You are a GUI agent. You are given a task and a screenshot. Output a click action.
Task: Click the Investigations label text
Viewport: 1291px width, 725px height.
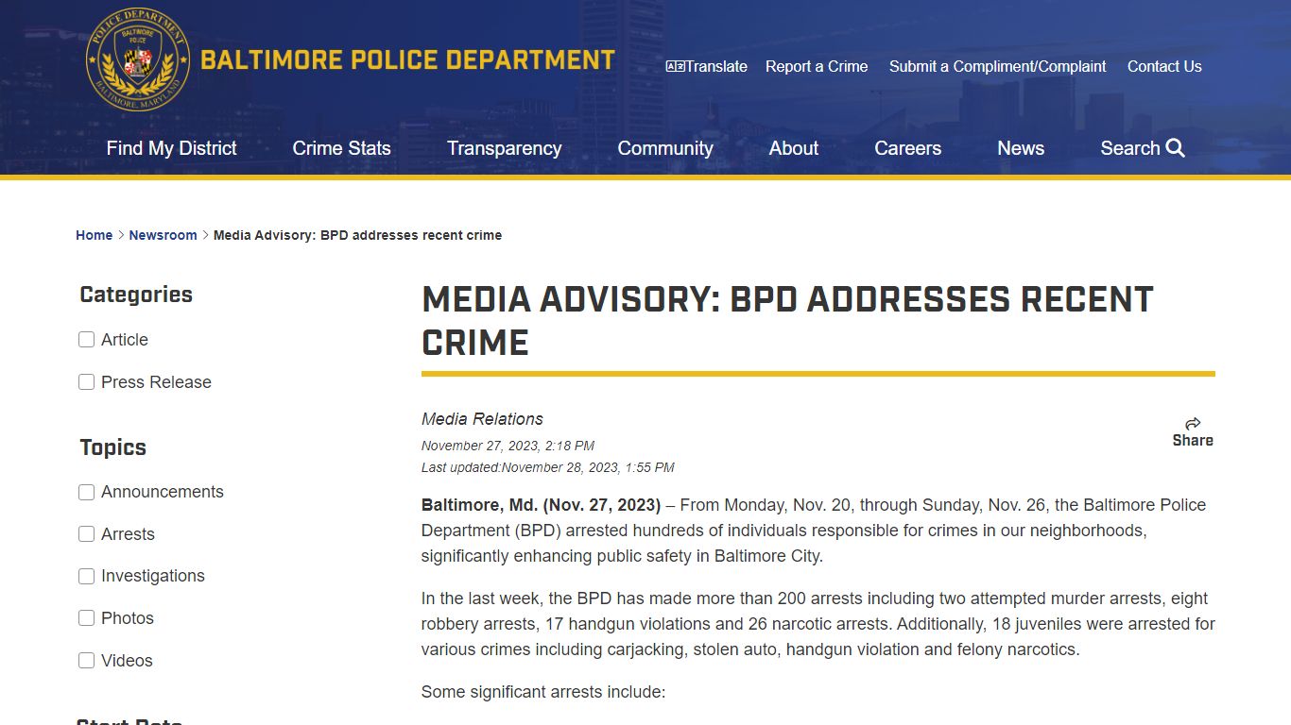tap(153, 576)
